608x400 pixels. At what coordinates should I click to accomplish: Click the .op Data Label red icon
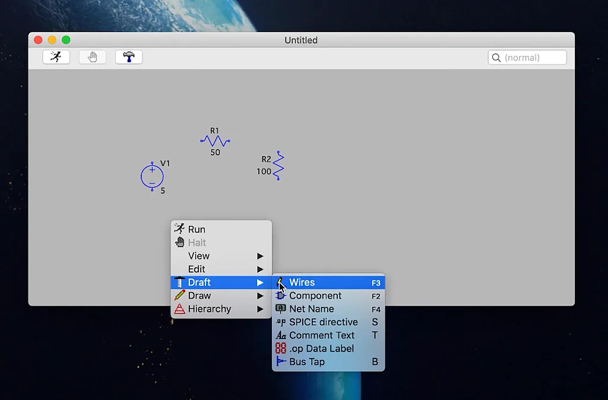click(281, 348)
